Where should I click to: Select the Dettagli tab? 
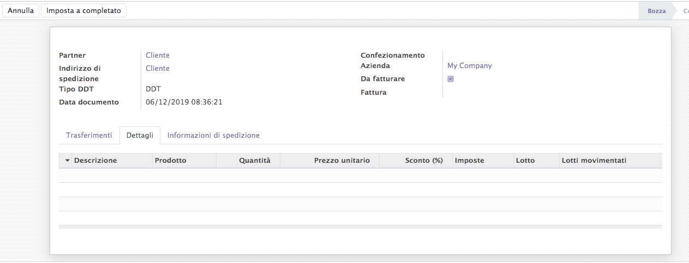tap(140, 135)
